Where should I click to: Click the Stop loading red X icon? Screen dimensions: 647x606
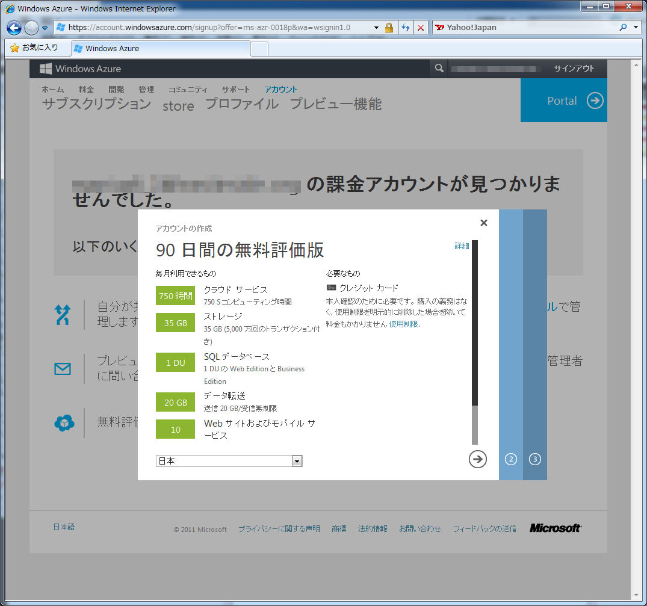click(421, 28)
